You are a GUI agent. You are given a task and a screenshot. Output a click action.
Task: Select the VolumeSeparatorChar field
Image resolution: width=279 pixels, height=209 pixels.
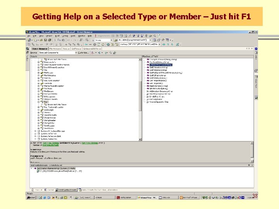coord(159,102)
